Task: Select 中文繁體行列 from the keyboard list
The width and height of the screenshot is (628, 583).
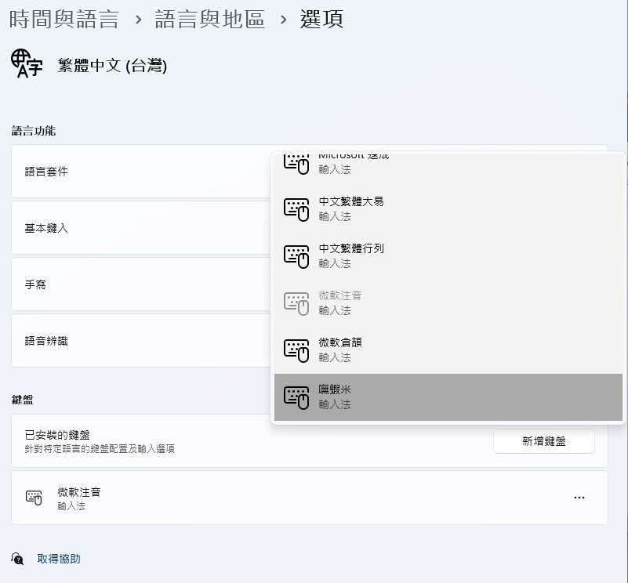Action: click(x=351, y=255)
